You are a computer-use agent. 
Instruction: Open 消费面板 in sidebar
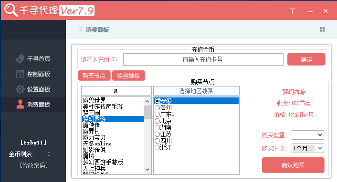point(33,105)
